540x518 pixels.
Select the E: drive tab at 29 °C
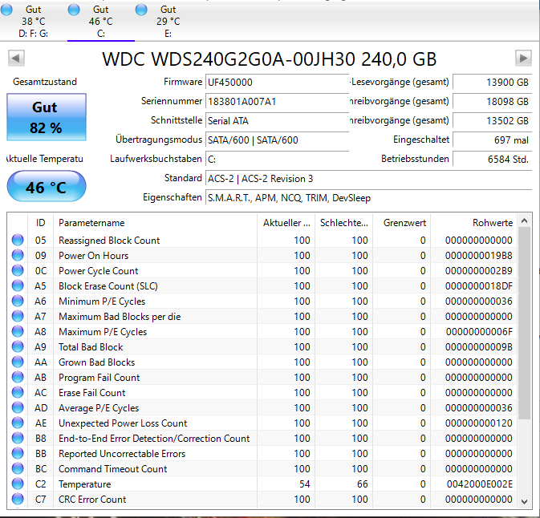tap(168, 21)
